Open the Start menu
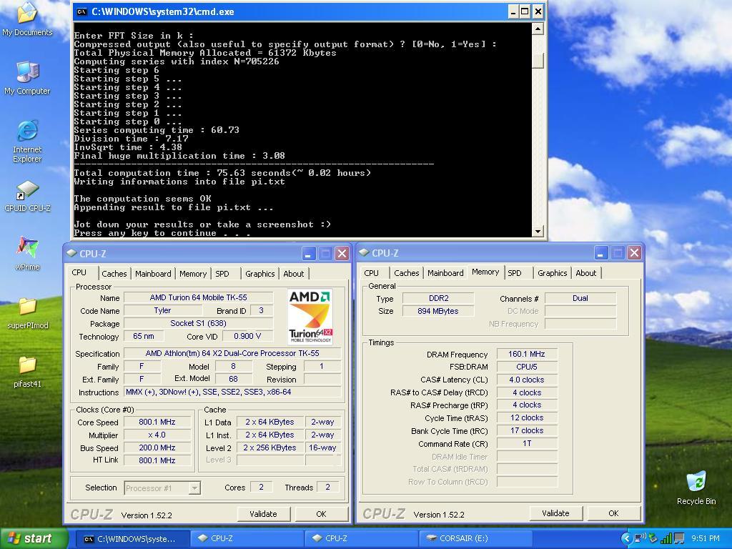 coord(34,538)
